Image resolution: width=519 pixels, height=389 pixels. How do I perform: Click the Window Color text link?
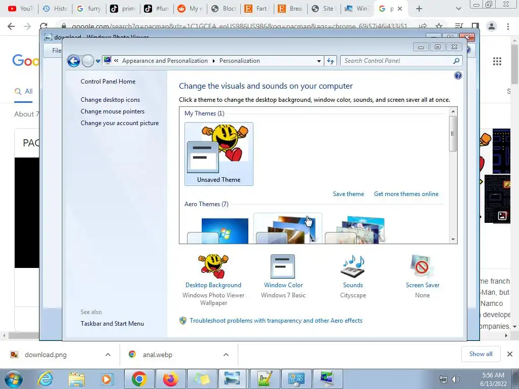pyautogui.click(x=283, y=285)
